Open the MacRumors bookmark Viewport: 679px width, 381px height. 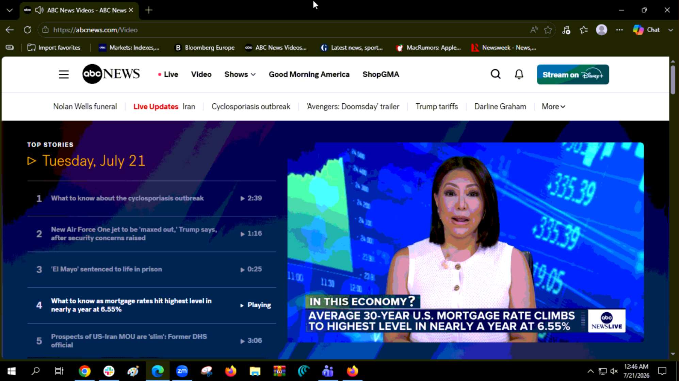tap(428, 48)
